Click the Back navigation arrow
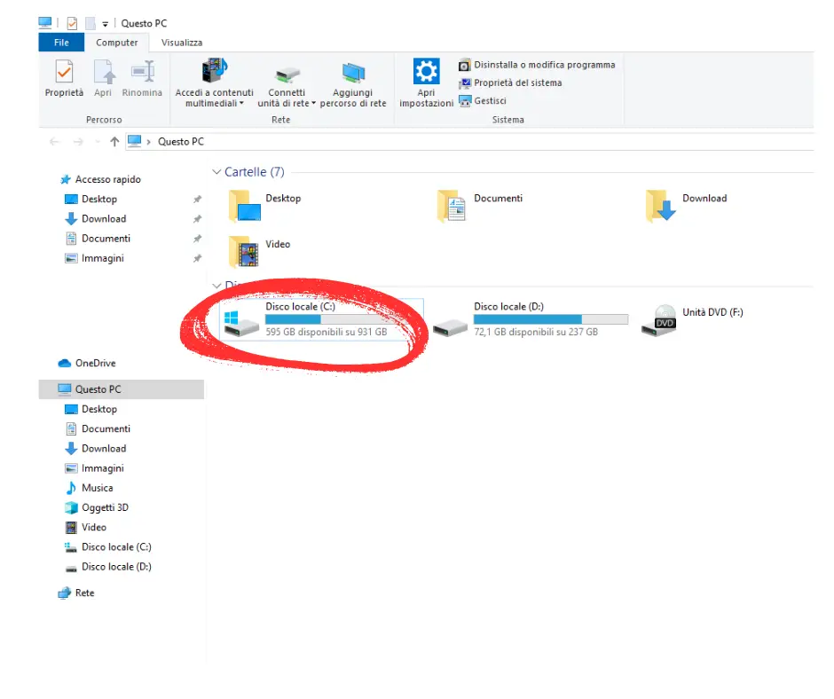The width and height of the screenshot is (834, 699). point(54,142)
